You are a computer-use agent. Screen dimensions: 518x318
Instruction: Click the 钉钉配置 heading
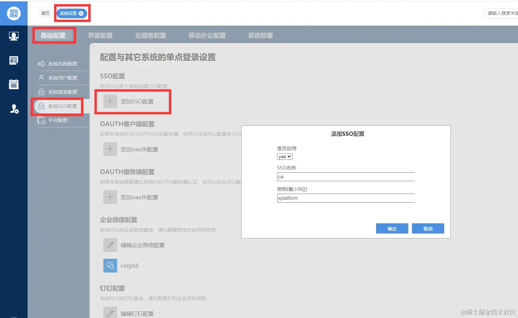112,288
